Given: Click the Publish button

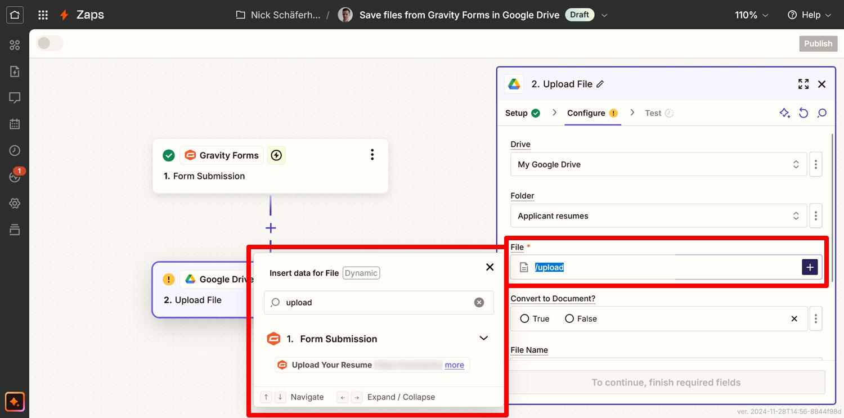Looking at the screenshot, I should click(818, 44).
